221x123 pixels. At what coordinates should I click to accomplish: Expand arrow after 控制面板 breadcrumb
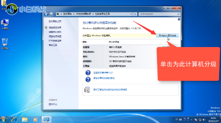coord(74,14)
